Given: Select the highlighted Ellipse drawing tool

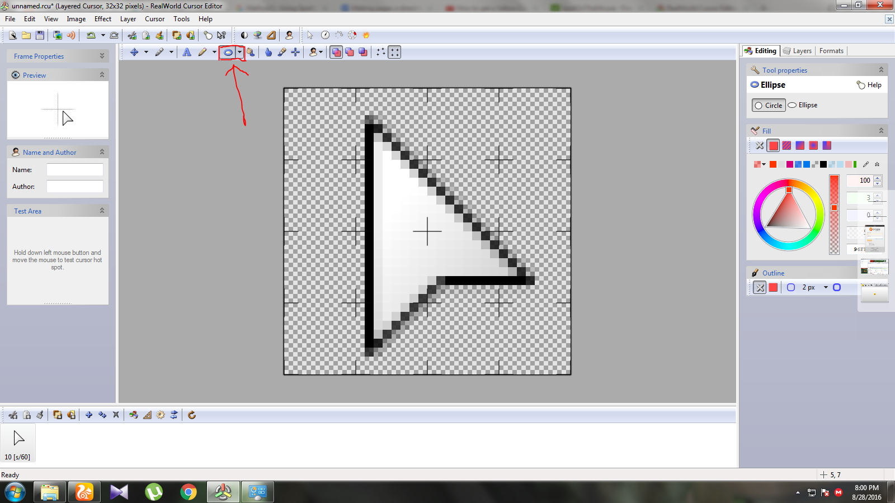Looking at the screenshot, I should 228,52.
